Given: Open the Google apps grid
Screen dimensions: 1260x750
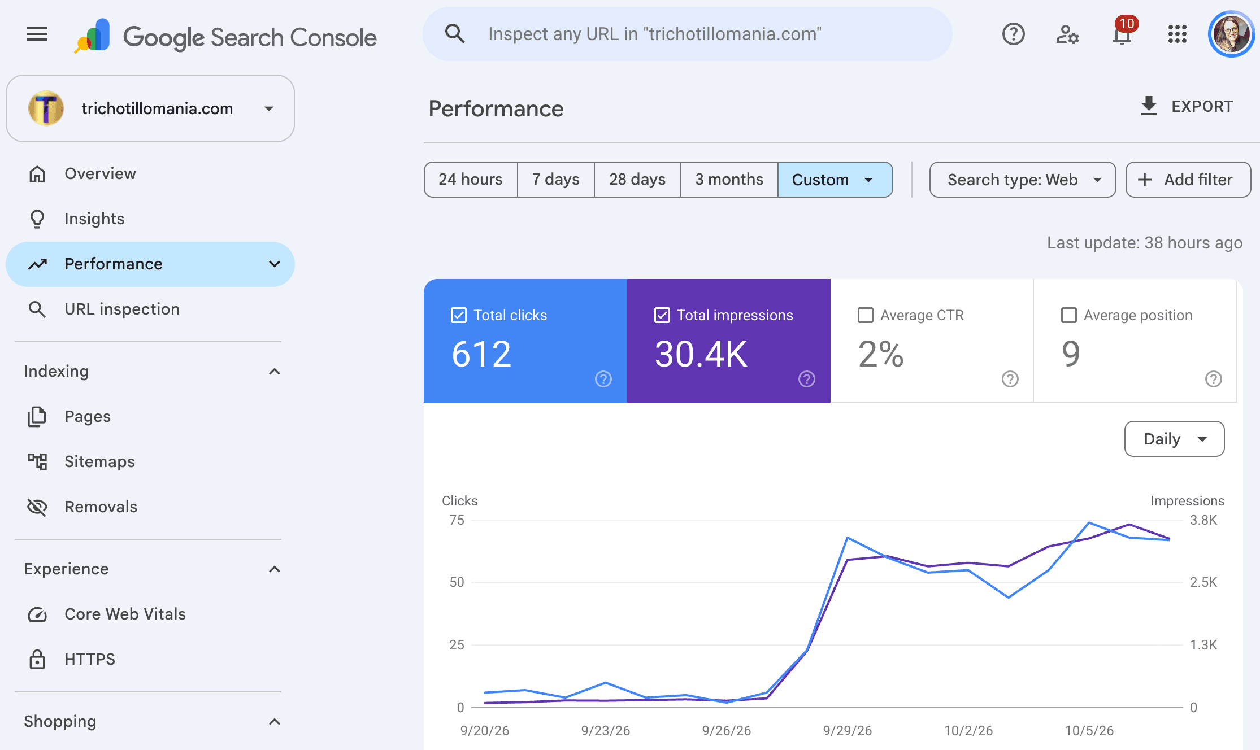Looking at the screenshot, I should pyautogui.click(x=1177, y=34).
